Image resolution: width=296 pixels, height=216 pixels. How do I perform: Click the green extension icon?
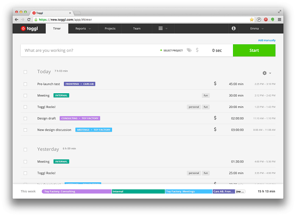point(272,19)
